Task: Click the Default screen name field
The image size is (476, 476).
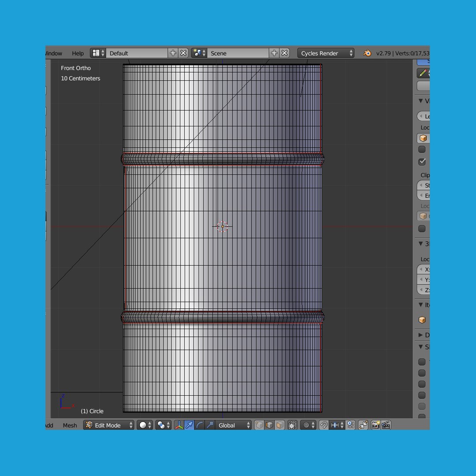Action: 137,53
